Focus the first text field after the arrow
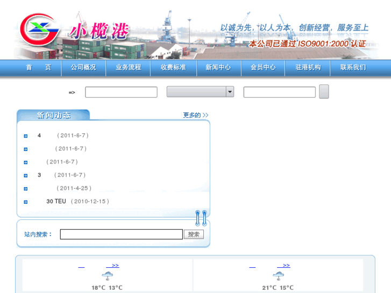This screenshot has width=391, height=293. 121,92
